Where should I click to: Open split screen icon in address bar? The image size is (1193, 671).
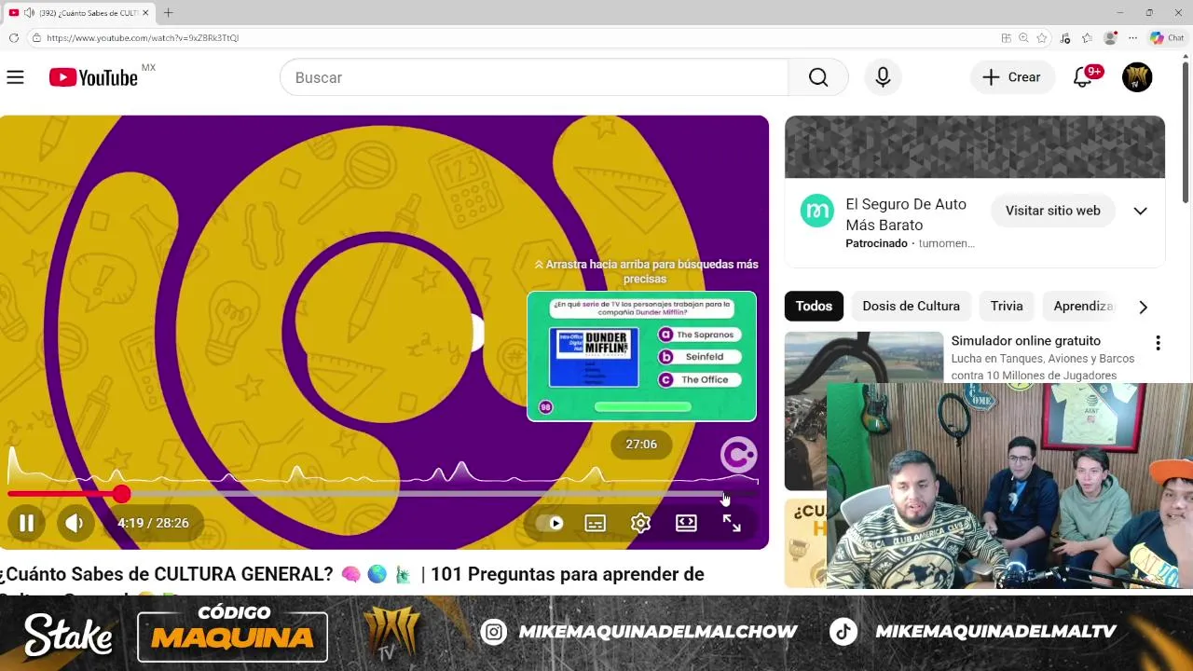[x=1006, y=38]
